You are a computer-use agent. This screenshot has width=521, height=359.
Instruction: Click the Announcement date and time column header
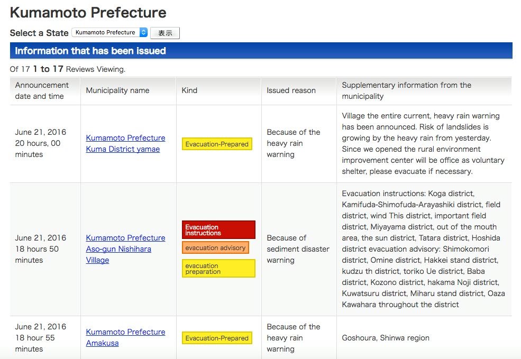(x=42, y=90)
